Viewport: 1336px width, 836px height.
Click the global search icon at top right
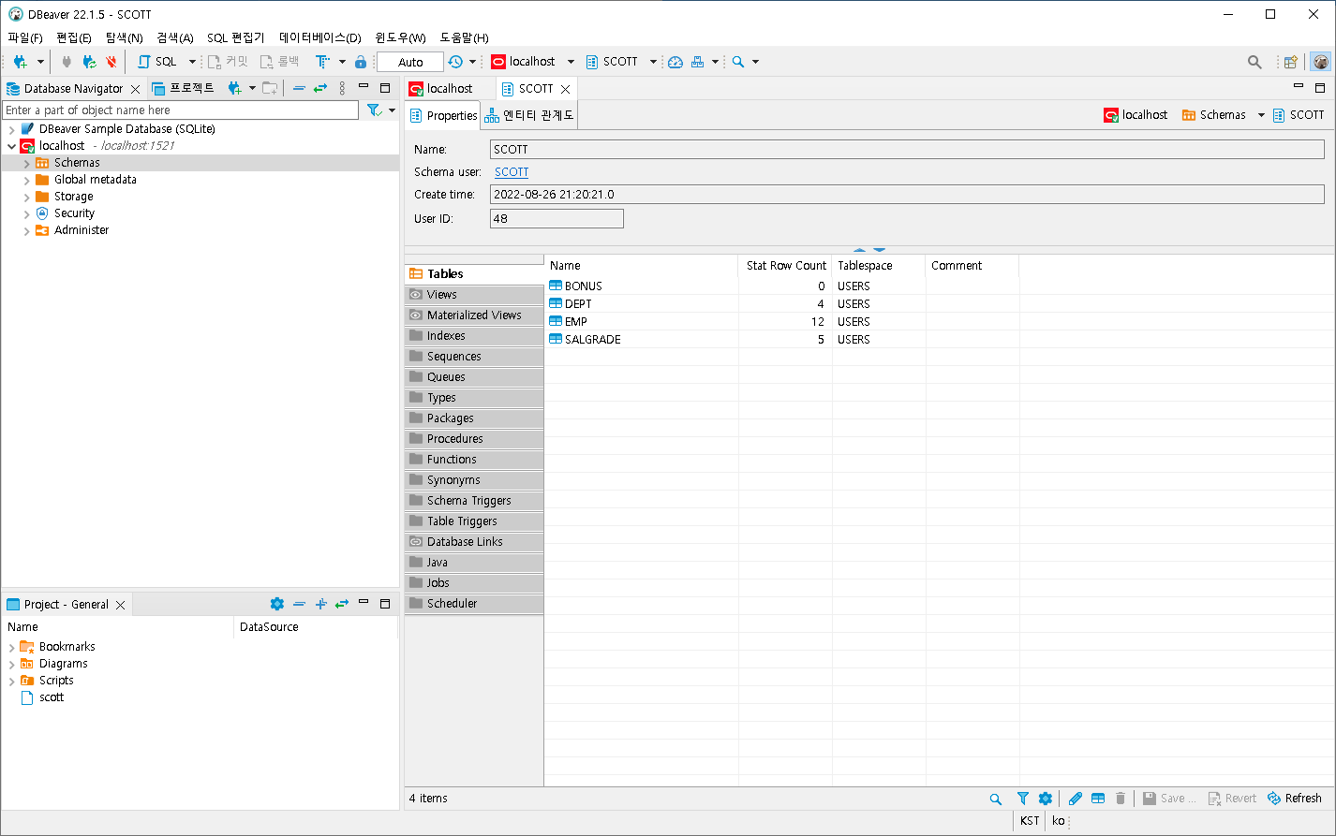(1254, 62)
